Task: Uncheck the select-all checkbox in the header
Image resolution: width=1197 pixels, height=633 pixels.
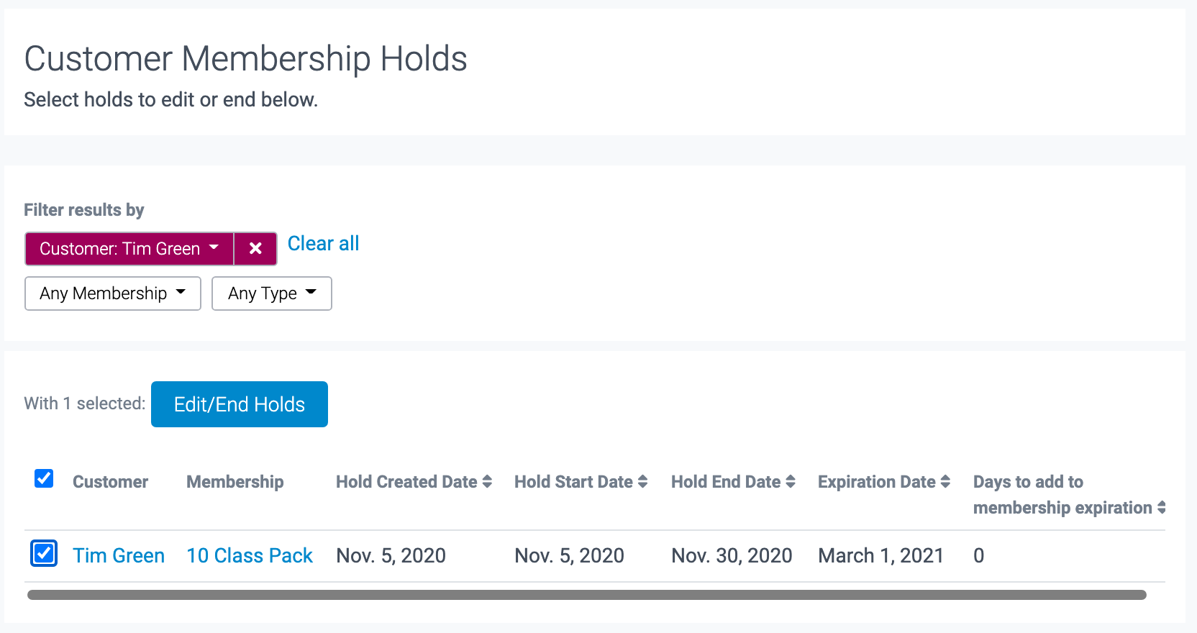Action: pyautogui.click(x=43, y=478)
